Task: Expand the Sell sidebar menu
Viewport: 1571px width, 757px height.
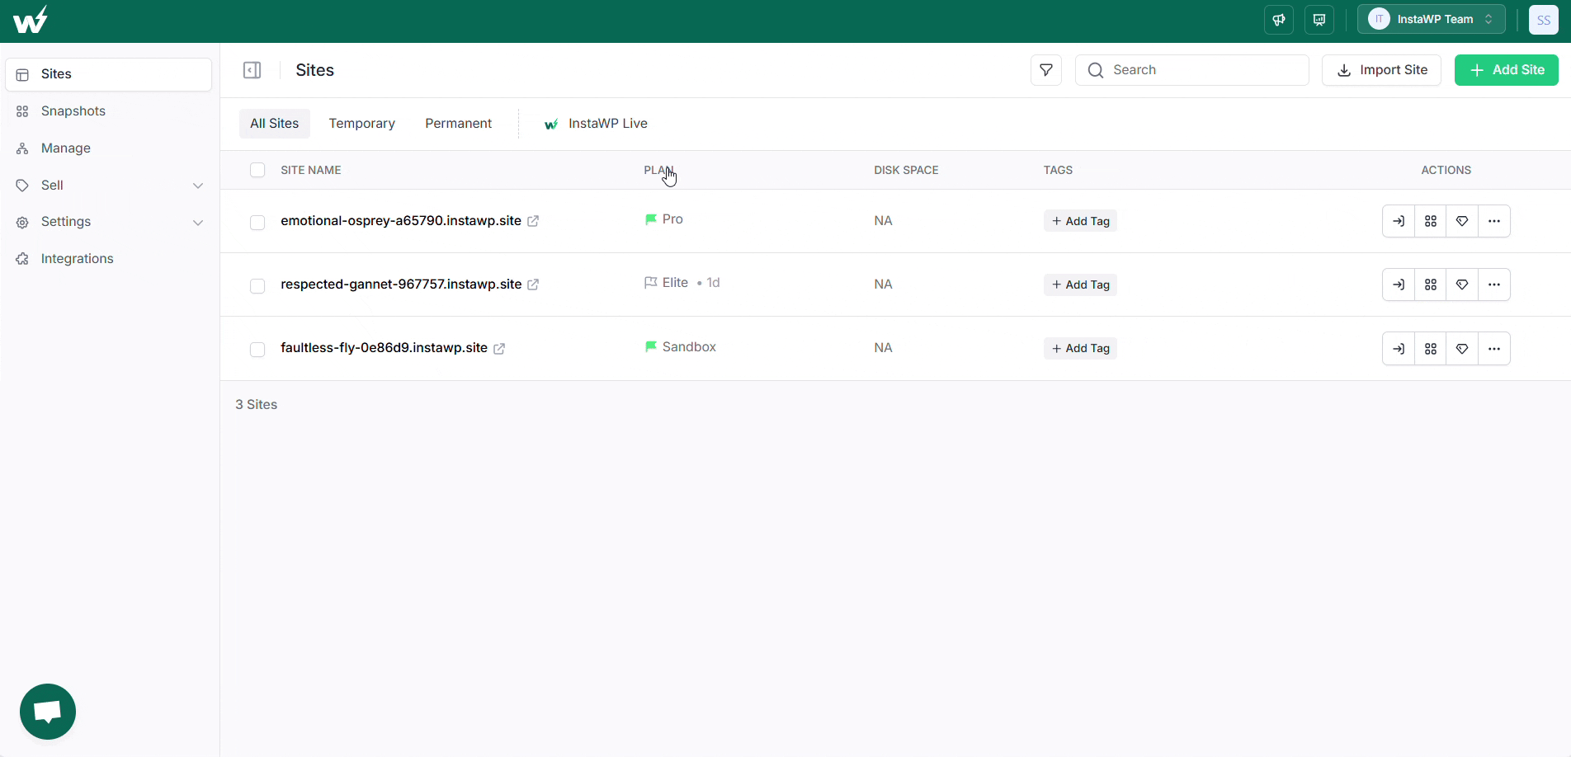Action: pyautogui.click(x=109, y=186)
